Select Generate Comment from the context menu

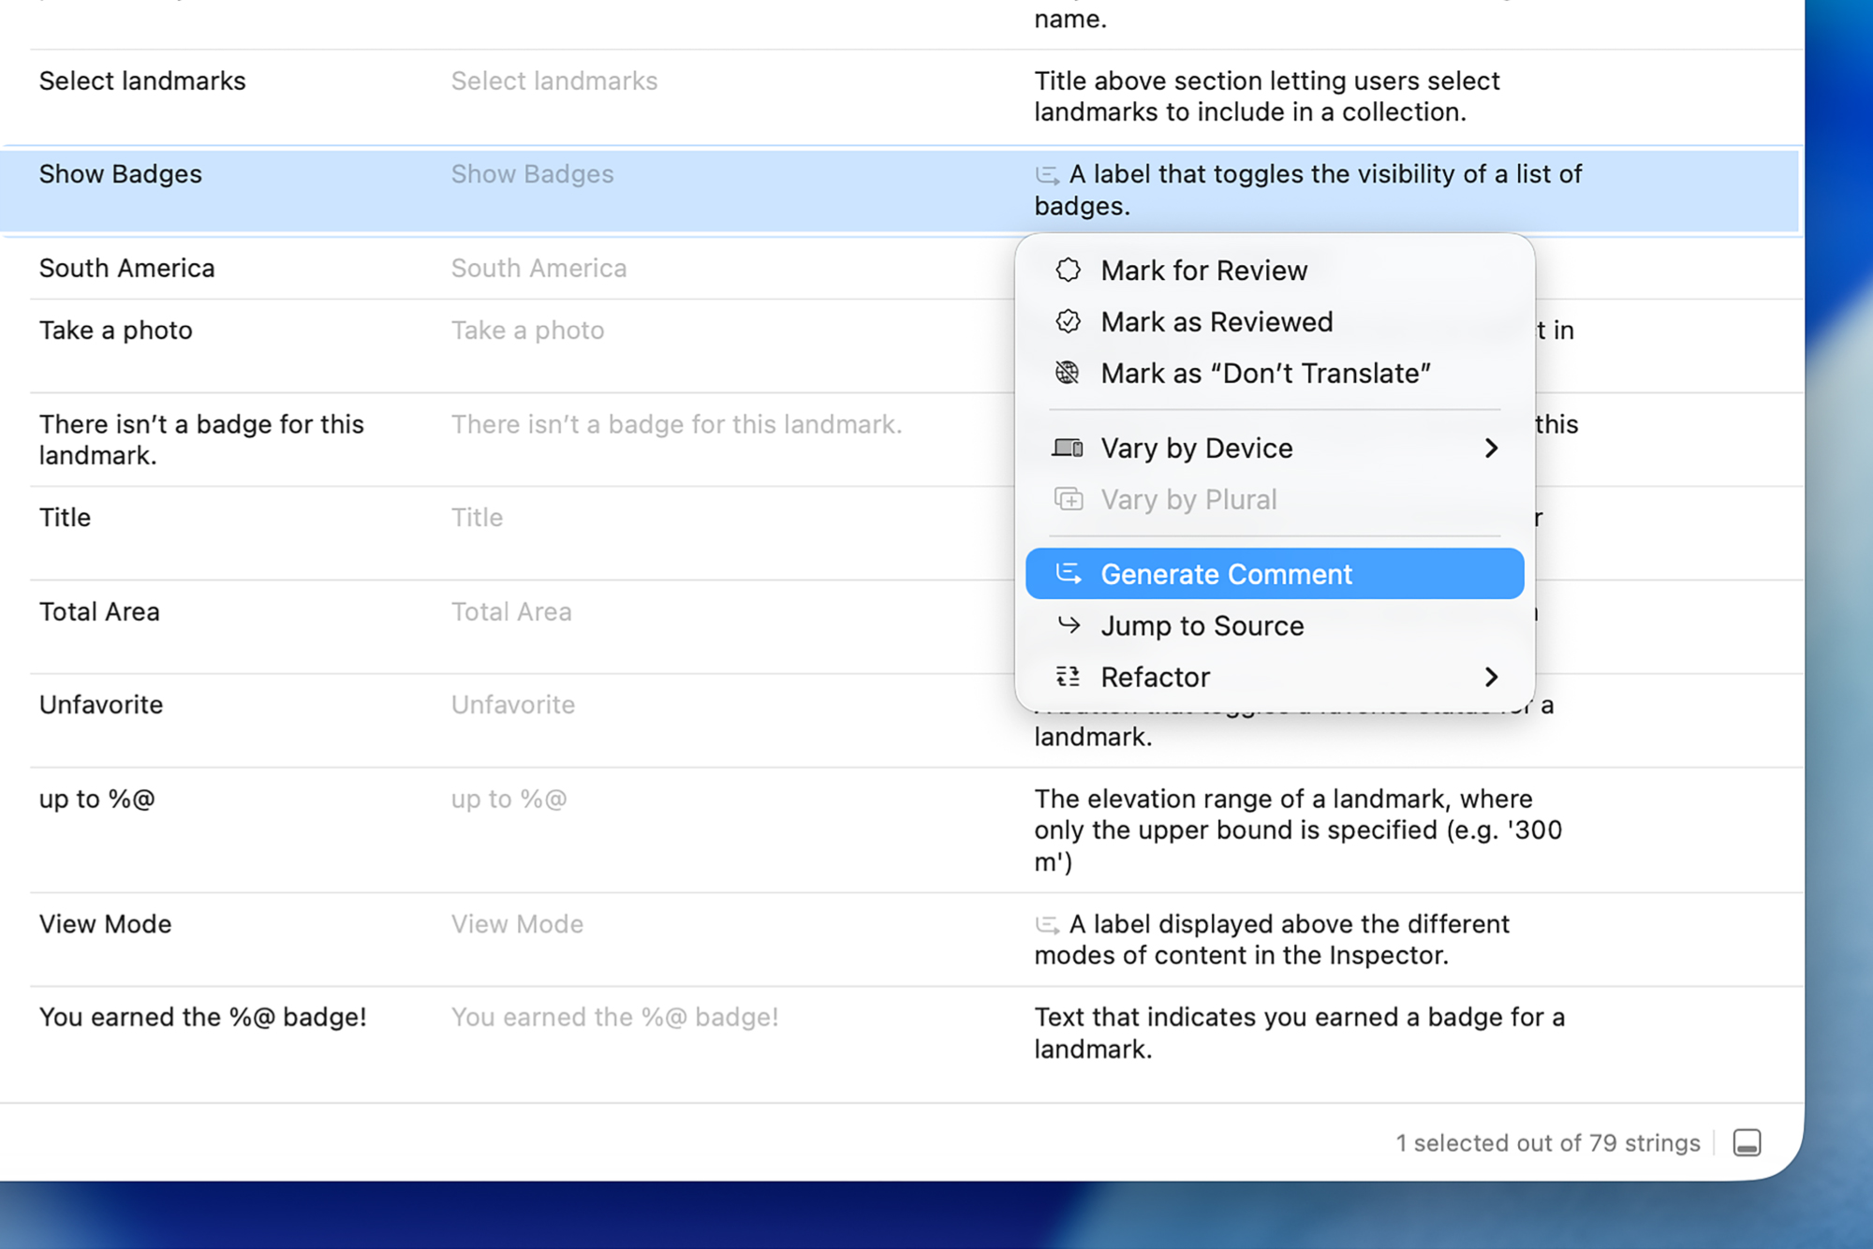[x=1227, y=573]
